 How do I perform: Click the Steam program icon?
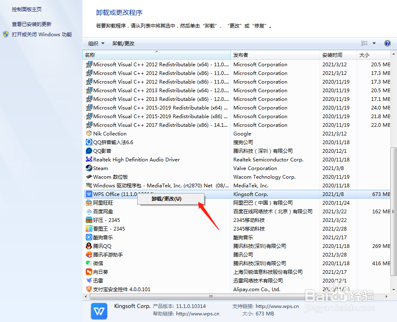[89, 168]
